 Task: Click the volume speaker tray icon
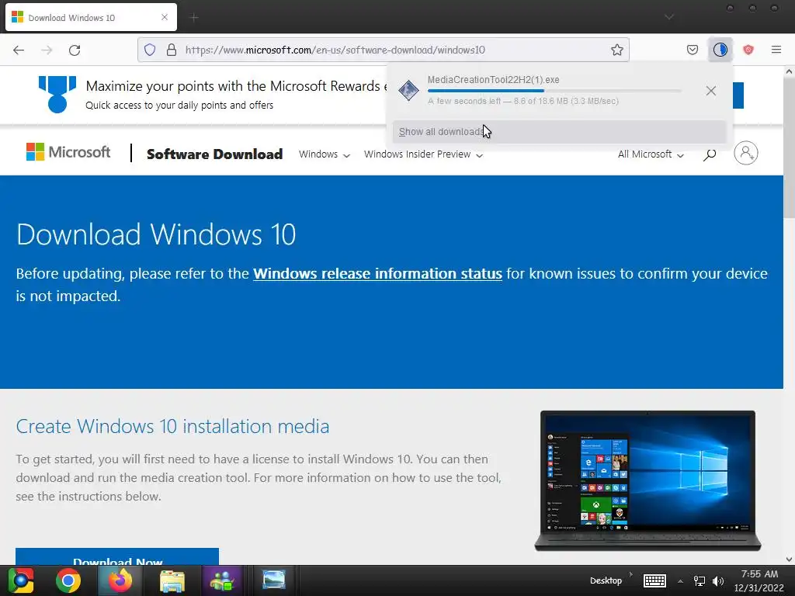click(718, 581)
